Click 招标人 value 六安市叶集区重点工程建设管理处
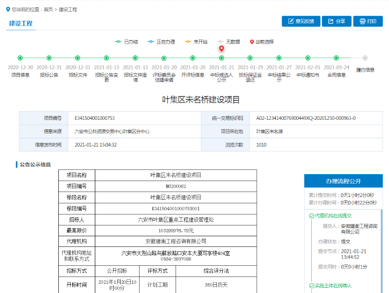The width and height of the screenshot is (389, 293). click(176, 219)
